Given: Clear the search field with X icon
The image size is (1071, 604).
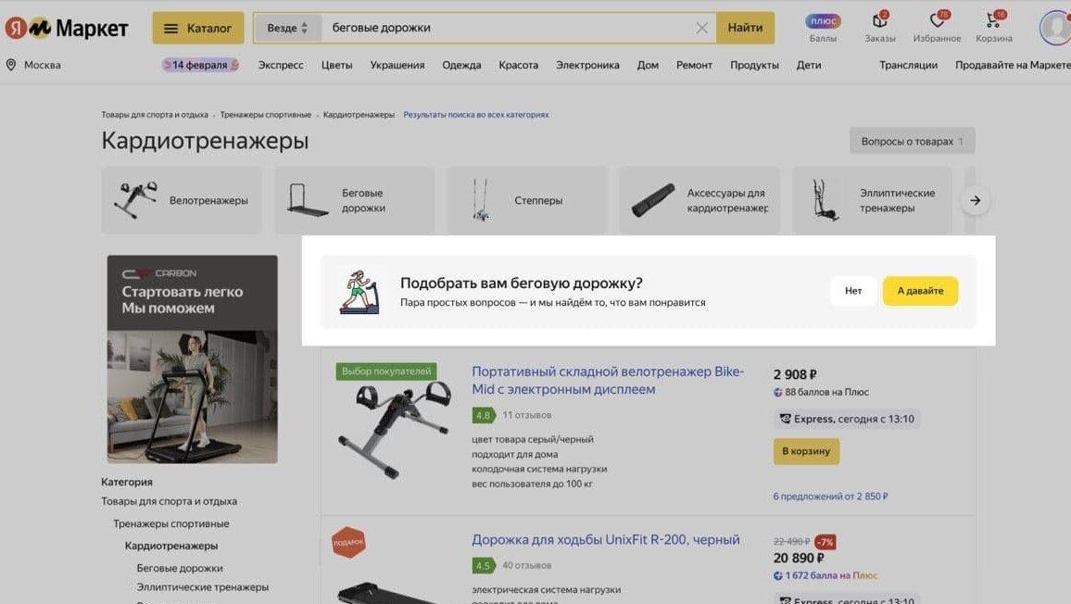Looking at the screenshot, I should 701,28.
